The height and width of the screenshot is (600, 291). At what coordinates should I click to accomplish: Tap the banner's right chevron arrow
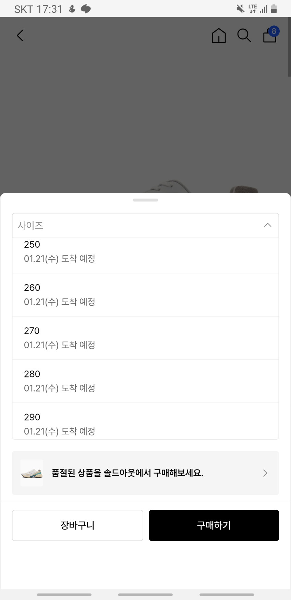click(x=265, y=473)
